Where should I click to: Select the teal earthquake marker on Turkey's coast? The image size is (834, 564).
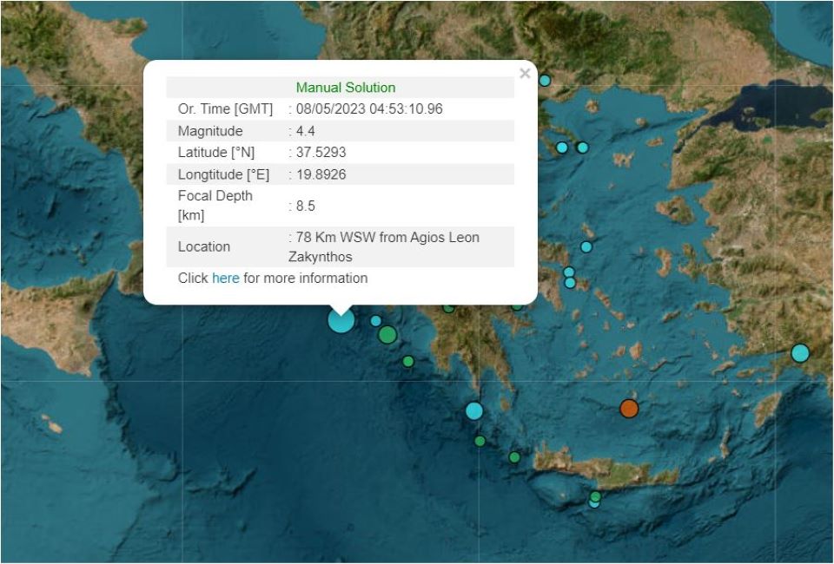pos(798,353)
